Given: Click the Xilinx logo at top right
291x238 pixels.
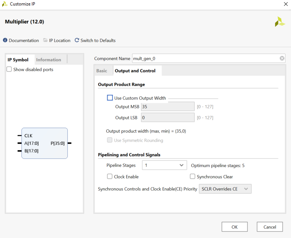Looking at the screenshot, I should [280, 22].
